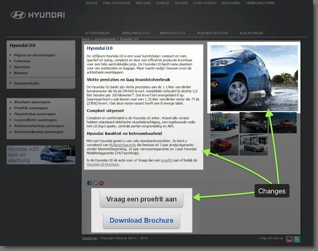
Task: Click Financiering aanvragen in the sidebar
Action: (x=35, y=114)
